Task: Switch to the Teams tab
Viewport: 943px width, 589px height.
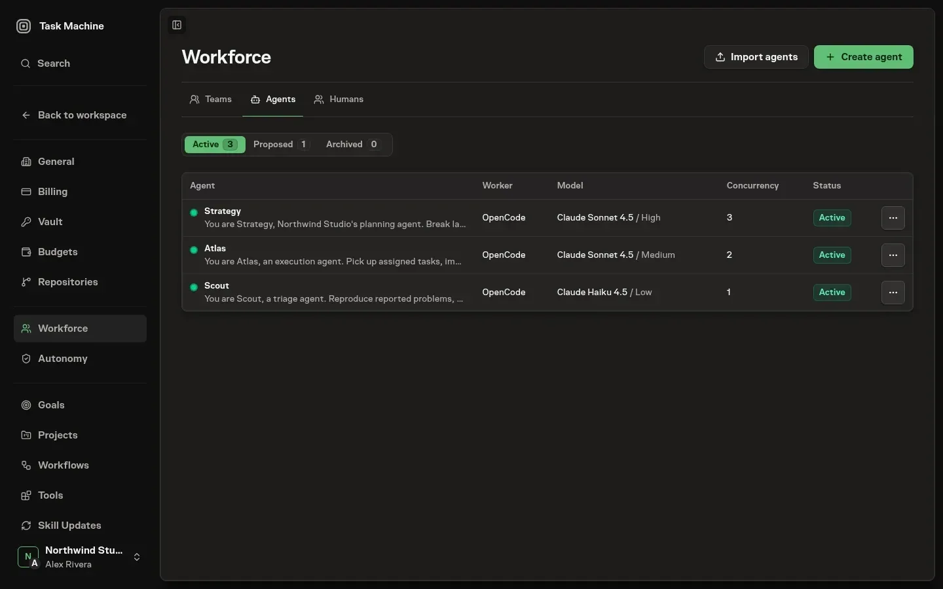Action: click(211, 99)
